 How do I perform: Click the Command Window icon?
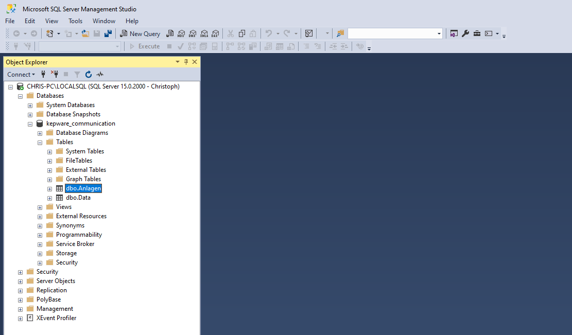click(x=489, y=33)
